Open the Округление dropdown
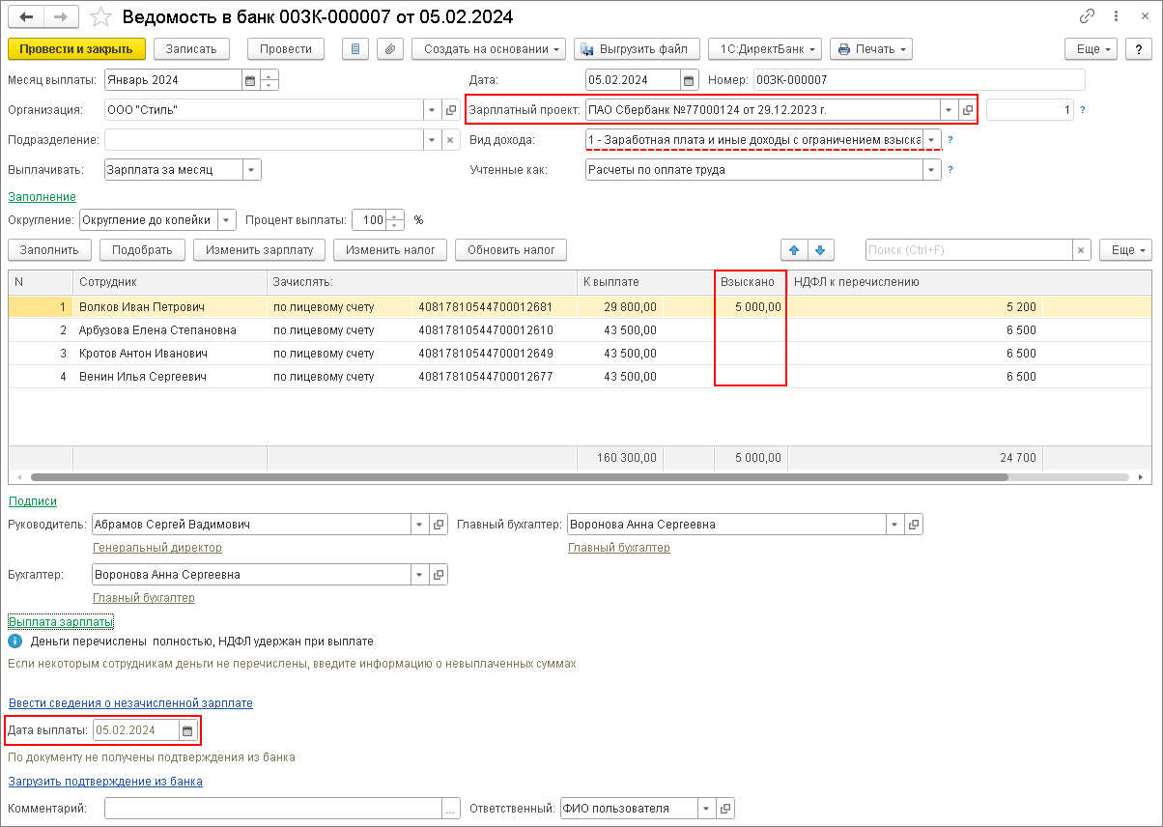The image size is (1163, 827). coord(226,220)
